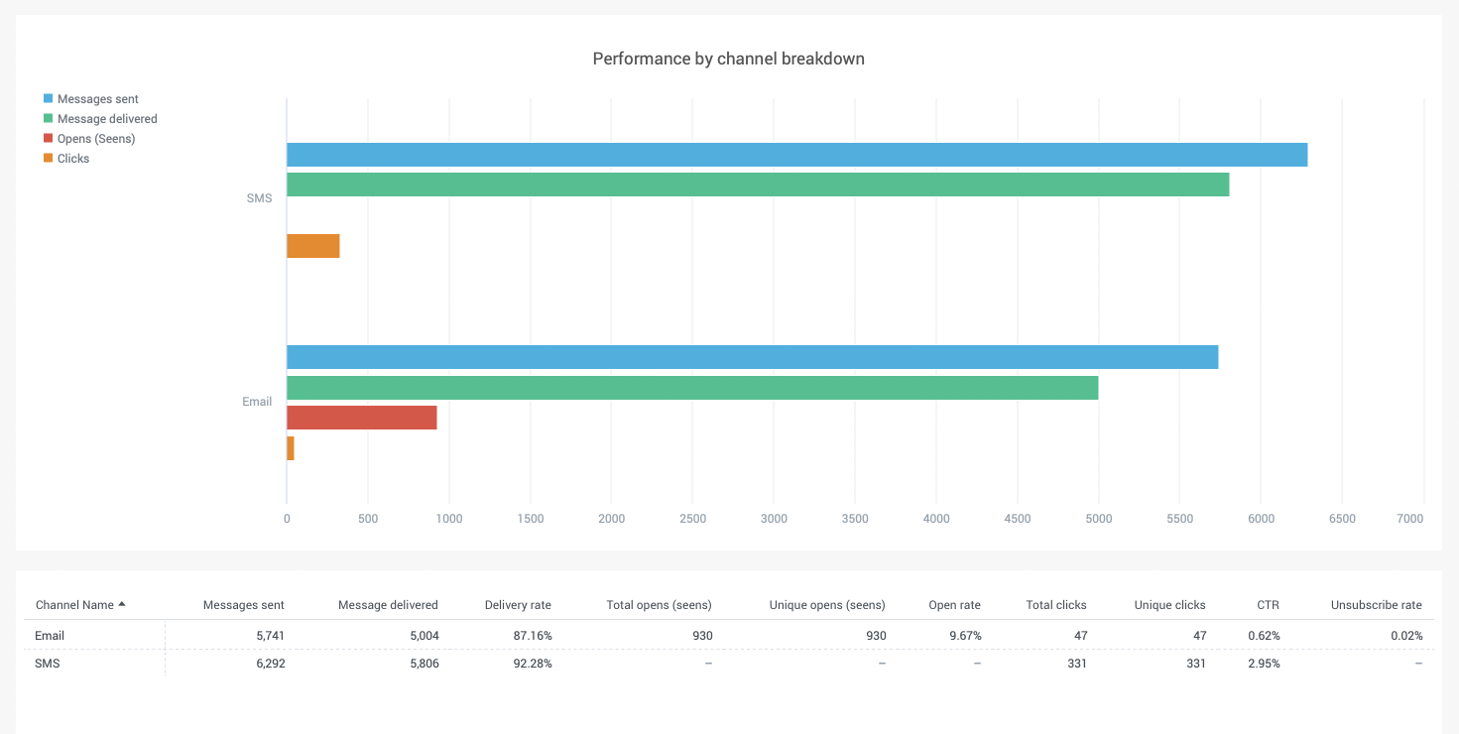Click the CTR column header
The image size is (1459, 734).
point(1267,605)
